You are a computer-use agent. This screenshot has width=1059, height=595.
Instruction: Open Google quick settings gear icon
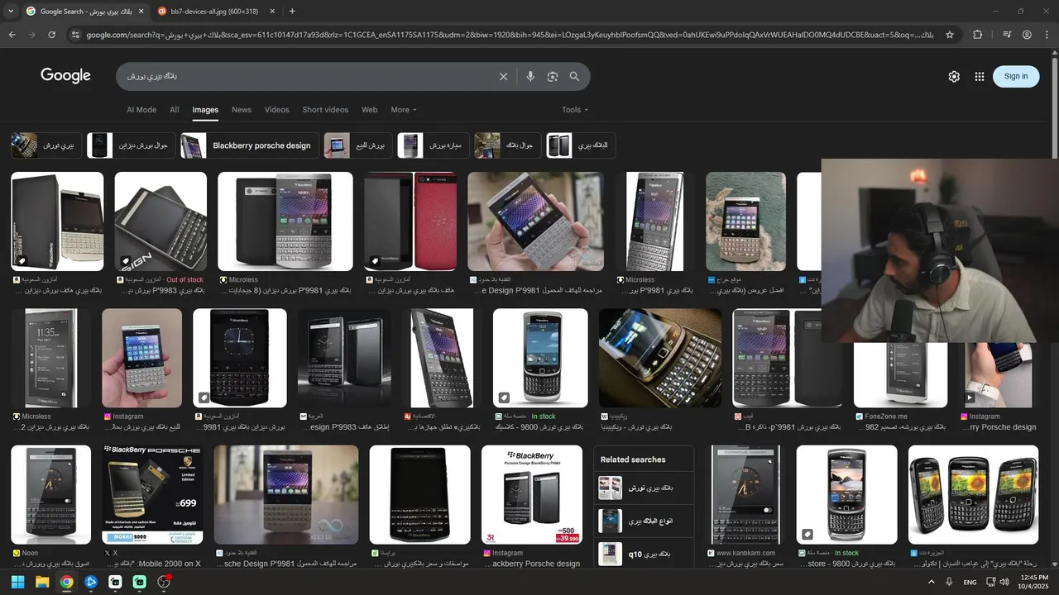click(954, 76)
